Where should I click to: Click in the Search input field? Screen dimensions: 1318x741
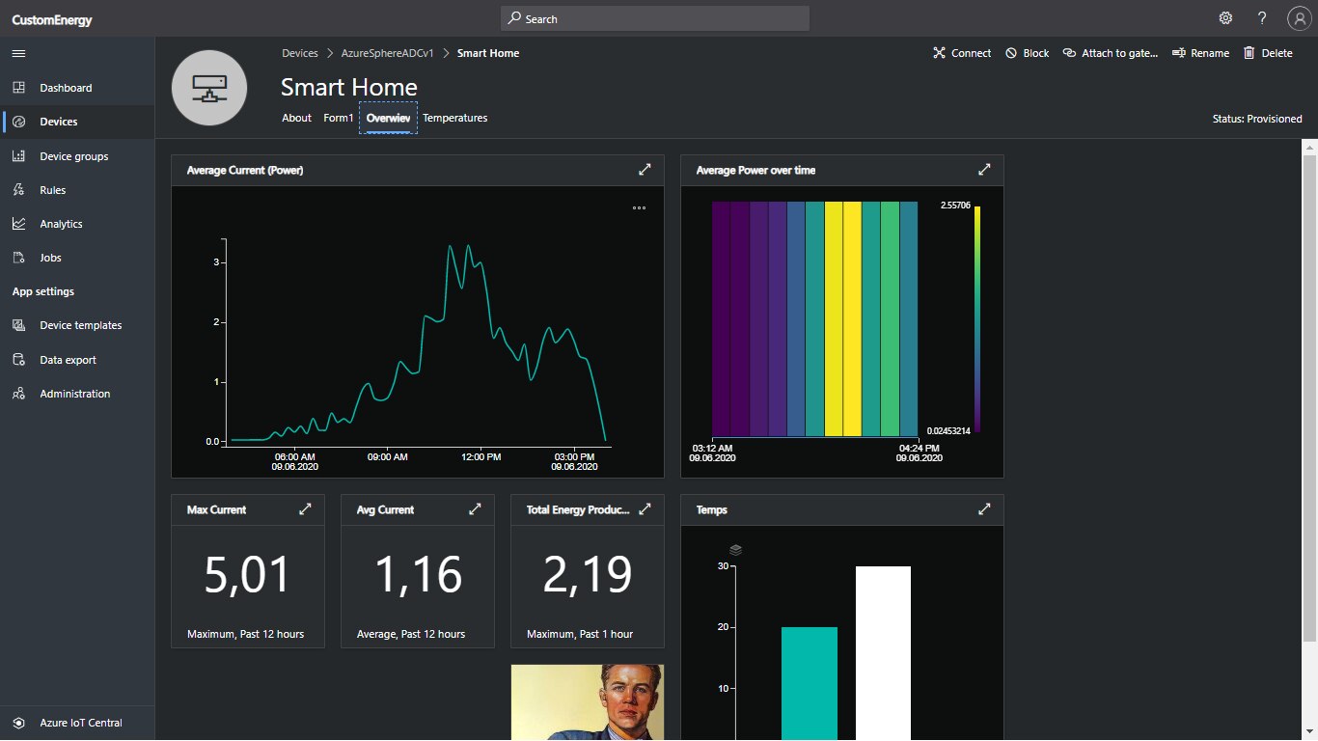click(x=656, y=18)
